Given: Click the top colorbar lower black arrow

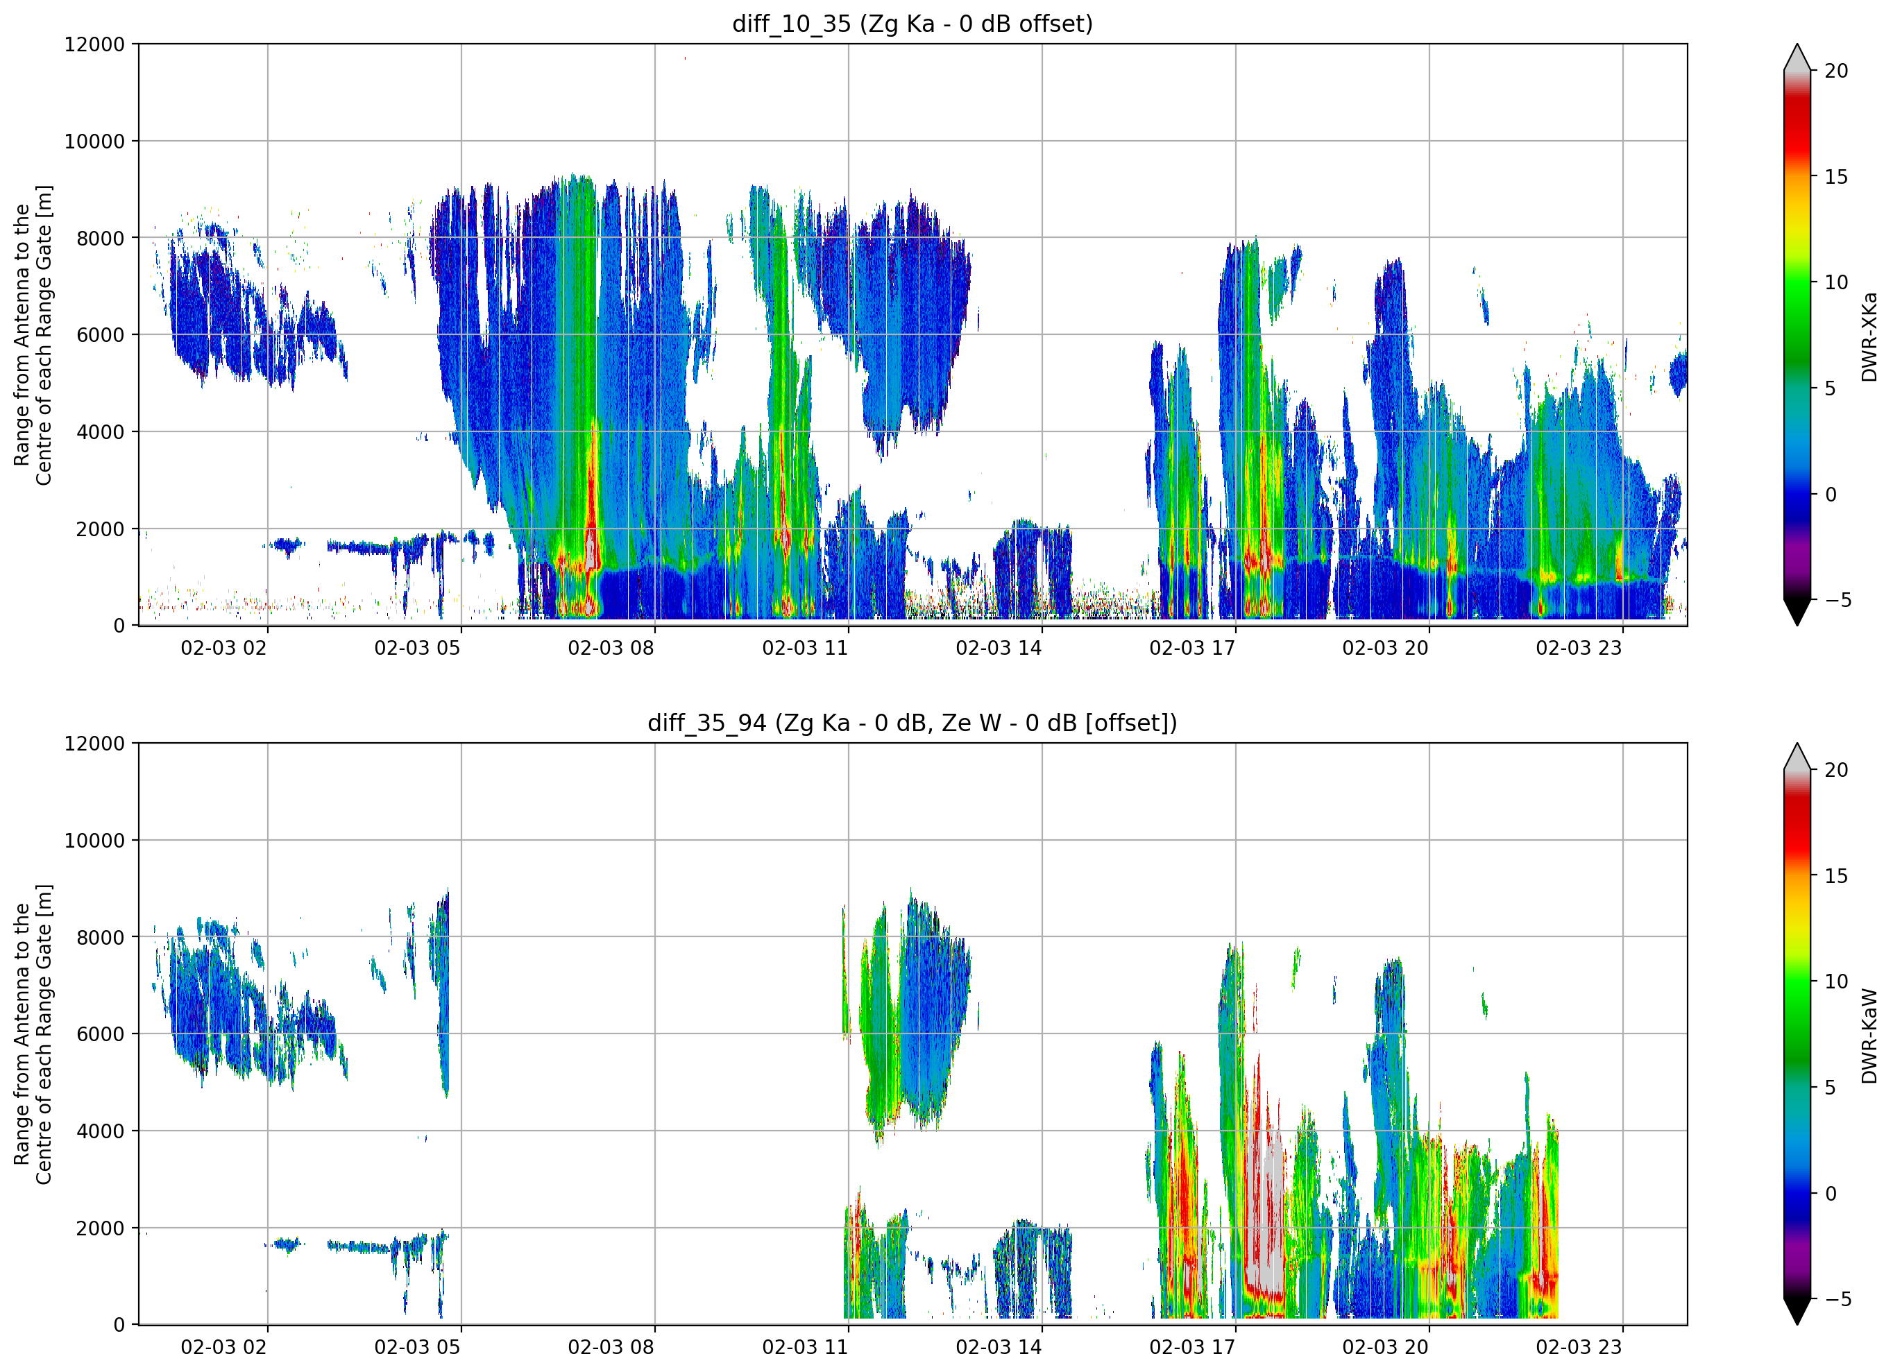Looking at the screenshot, I should 1797,612.
